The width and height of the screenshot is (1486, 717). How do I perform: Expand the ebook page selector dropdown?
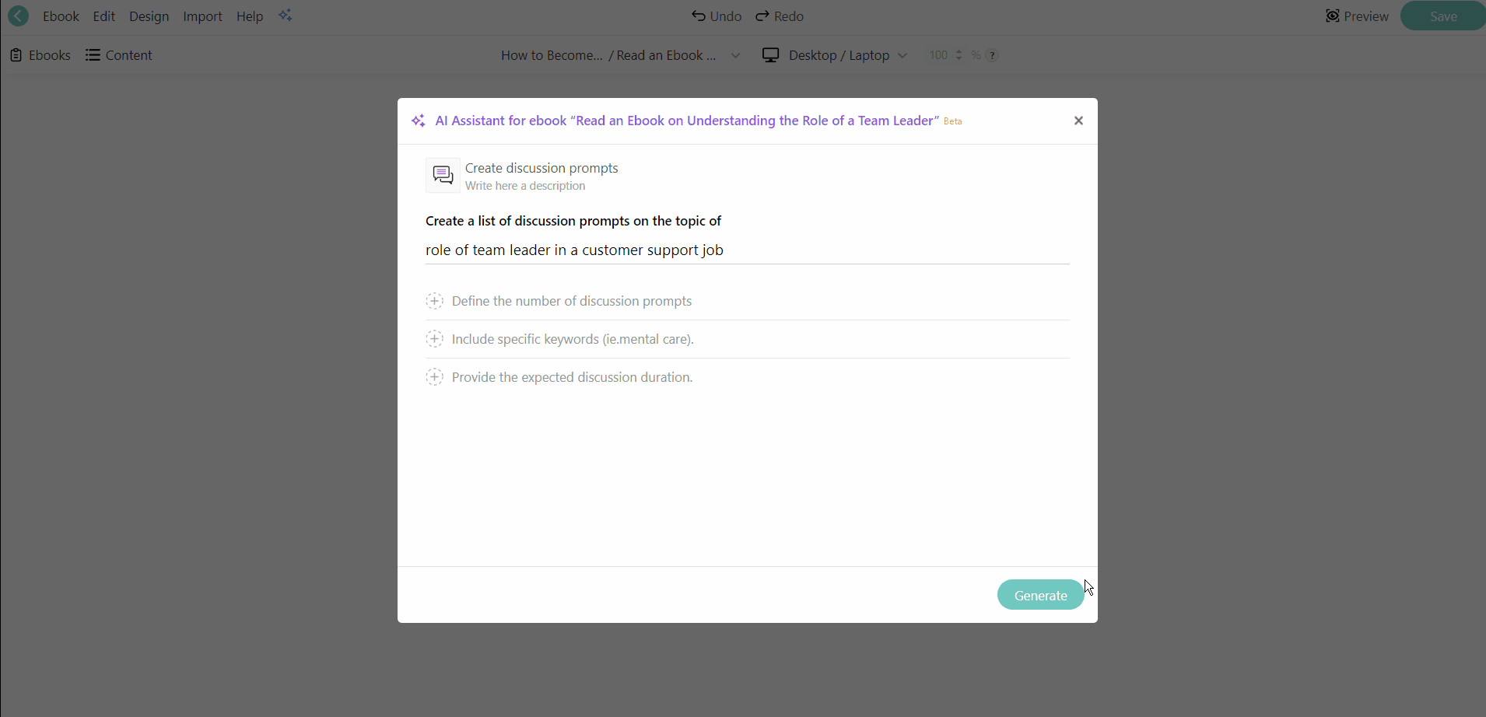pyautogui.click(x=736, y=55)
